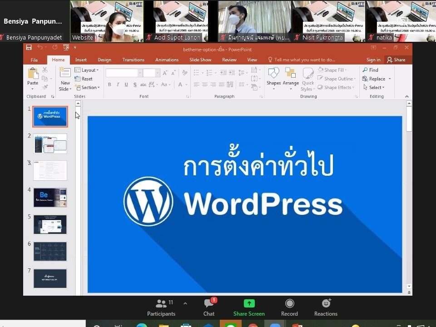The image size is (436, 327).
Task: Start Share Screen in Zoom
Action: click(x=249, y=307)
